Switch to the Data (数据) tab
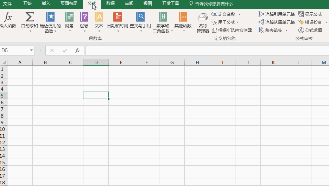The width and height of the screenshot is (329, 186). [x=110, y=4]
